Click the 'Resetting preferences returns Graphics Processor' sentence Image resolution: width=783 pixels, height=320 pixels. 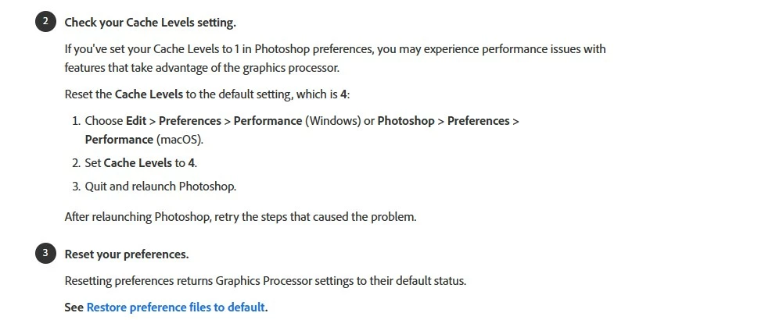[265, 281]
